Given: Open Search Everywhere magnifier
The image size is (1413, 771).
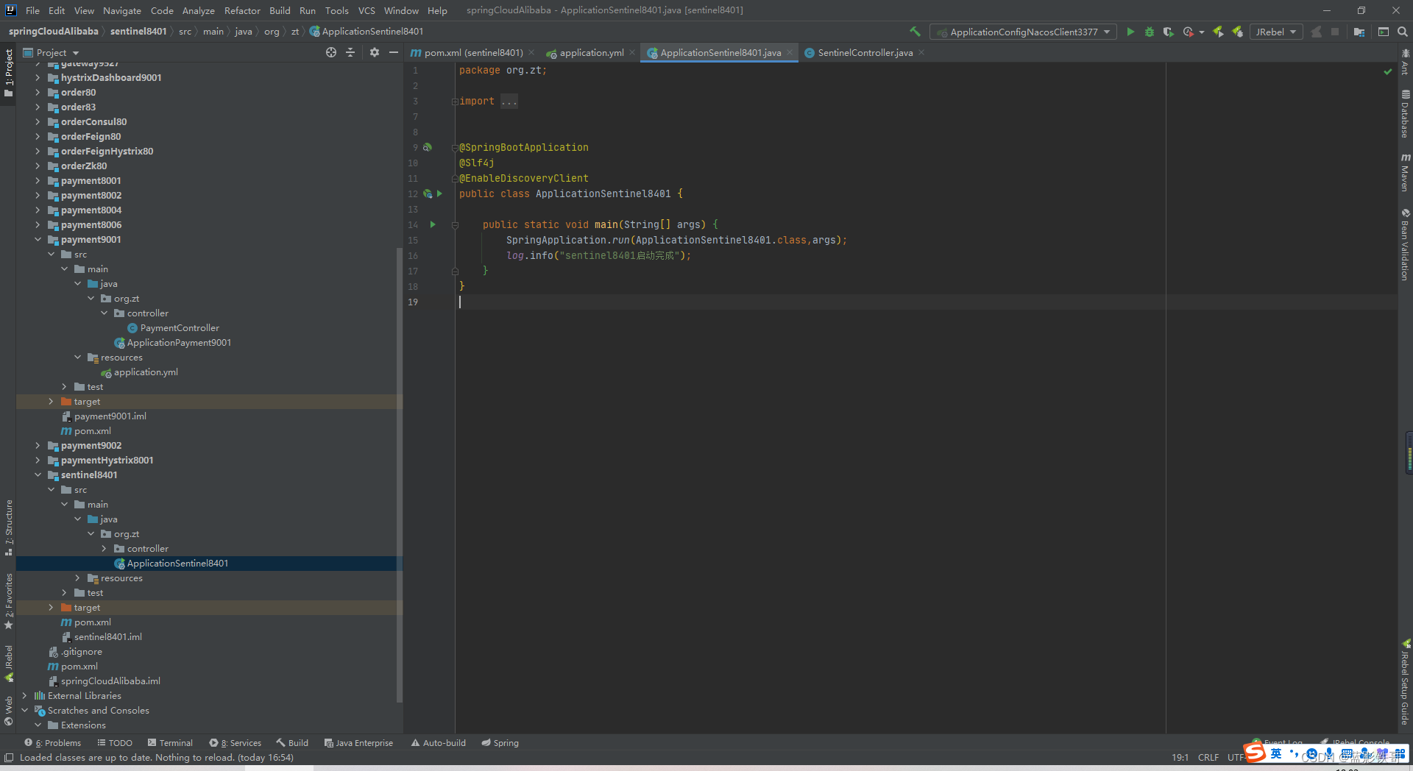Looking at the screenshot, I should pyautogui.click(x=1403, y=32).
